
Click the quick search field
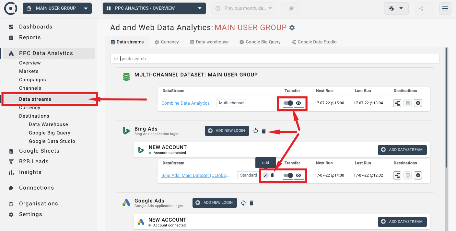click(x=275, y=59)
